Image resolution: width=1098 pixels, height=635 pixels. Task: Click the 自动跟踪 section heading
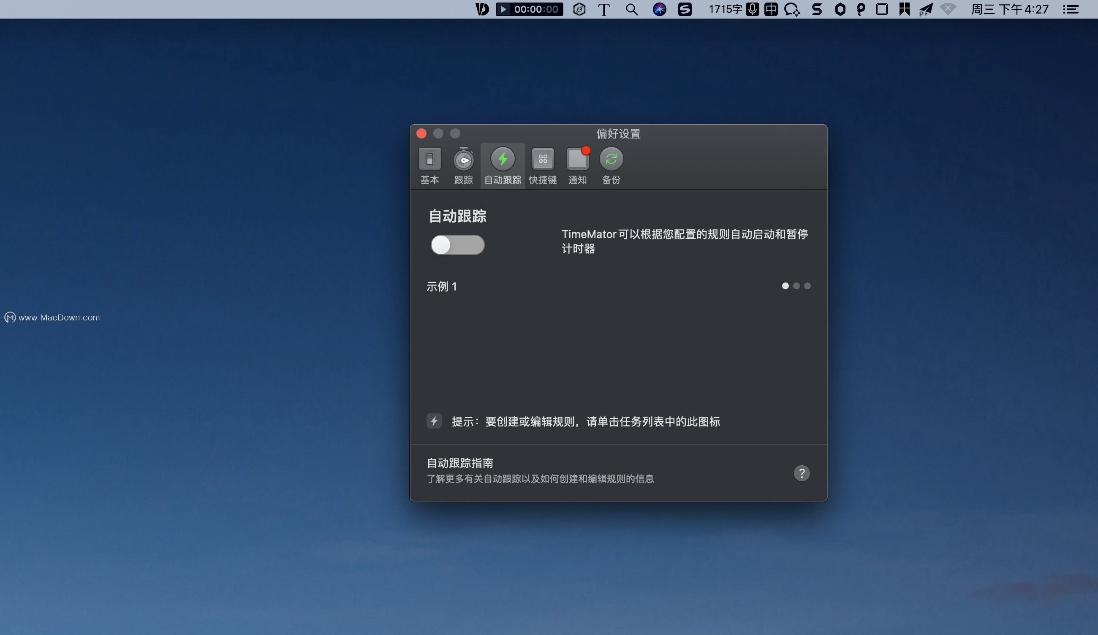[x=457, y=216]
